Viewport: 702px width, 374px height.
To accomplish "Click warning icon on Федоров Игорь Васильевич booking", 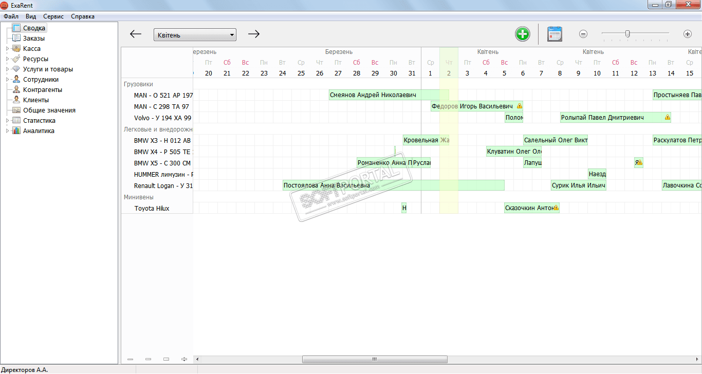I will (x=519, y=106).
